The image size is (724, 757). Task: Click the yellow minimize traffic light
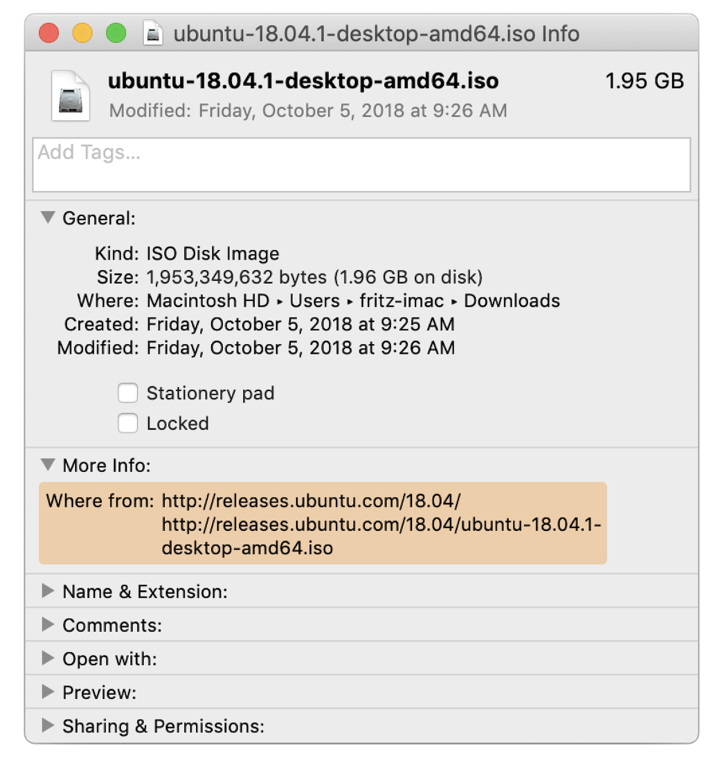(82, 33)
